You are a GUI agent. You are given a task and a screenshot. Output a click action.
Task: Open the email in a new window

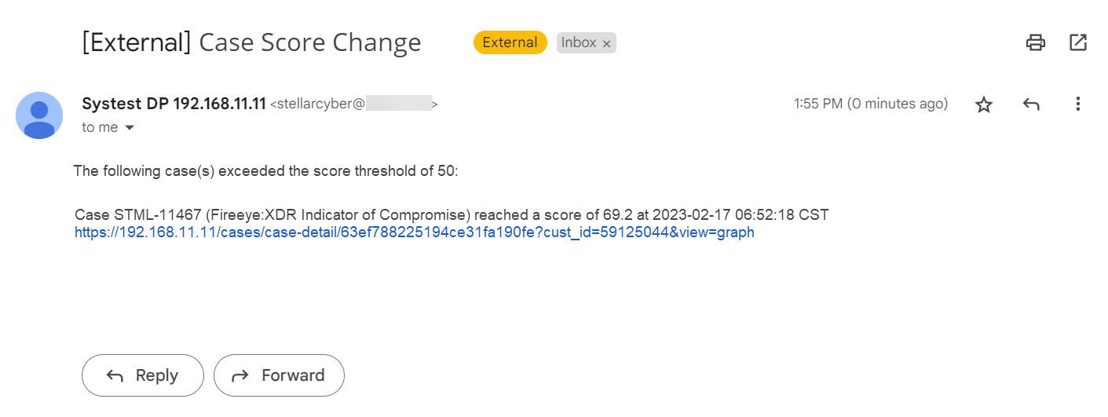point(1078,42)
